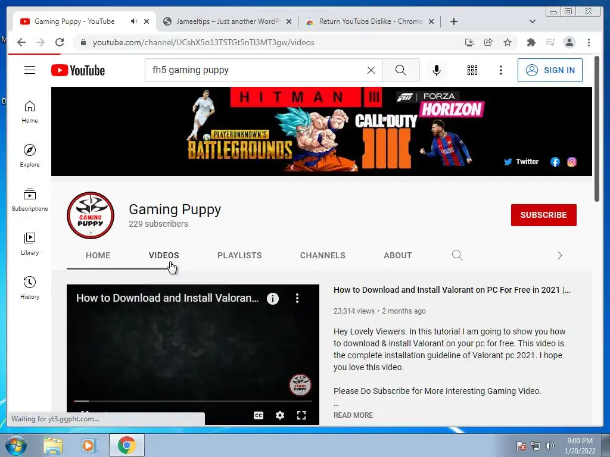Open the YouTube hamburger guide menu
This screenshot has width=610, height=457.
(30, 70)
